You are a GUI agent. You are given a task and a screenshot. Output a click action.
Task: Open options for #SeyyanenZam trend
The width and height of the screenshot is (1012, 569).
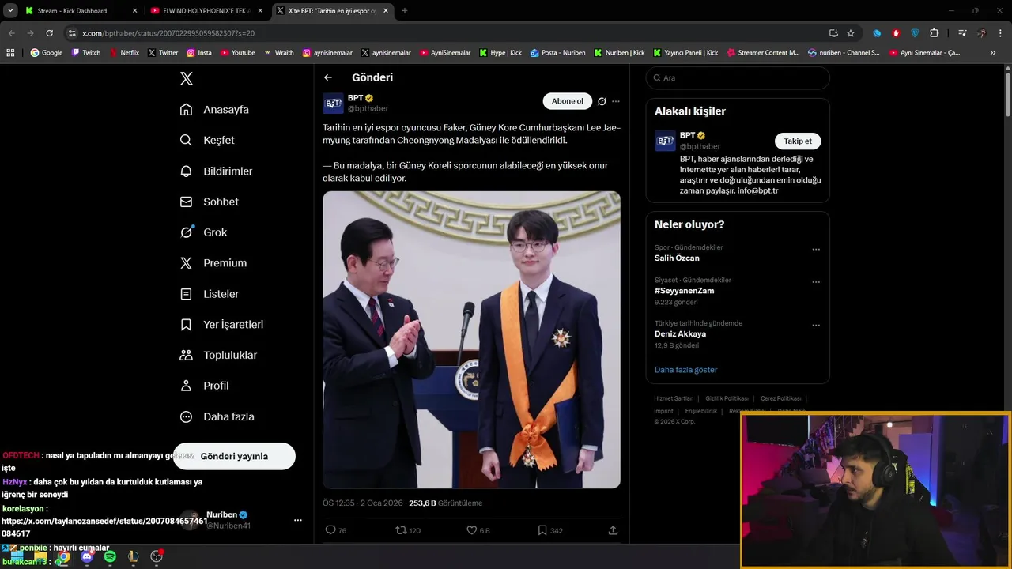coord(816,282)
